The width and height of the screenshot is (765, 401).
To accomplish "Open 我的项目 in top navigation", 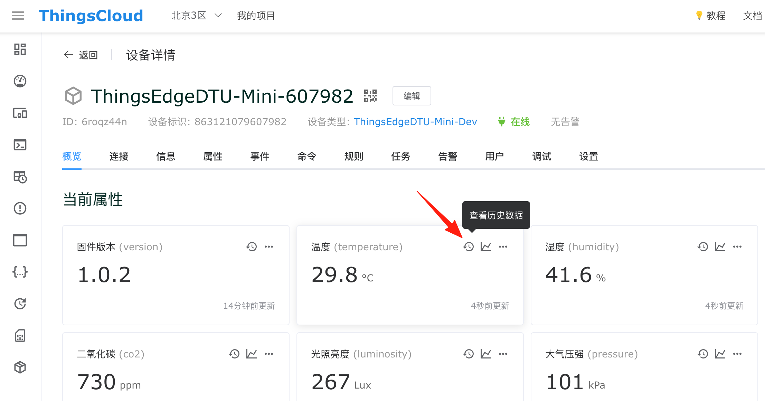I will coord(256,16).
